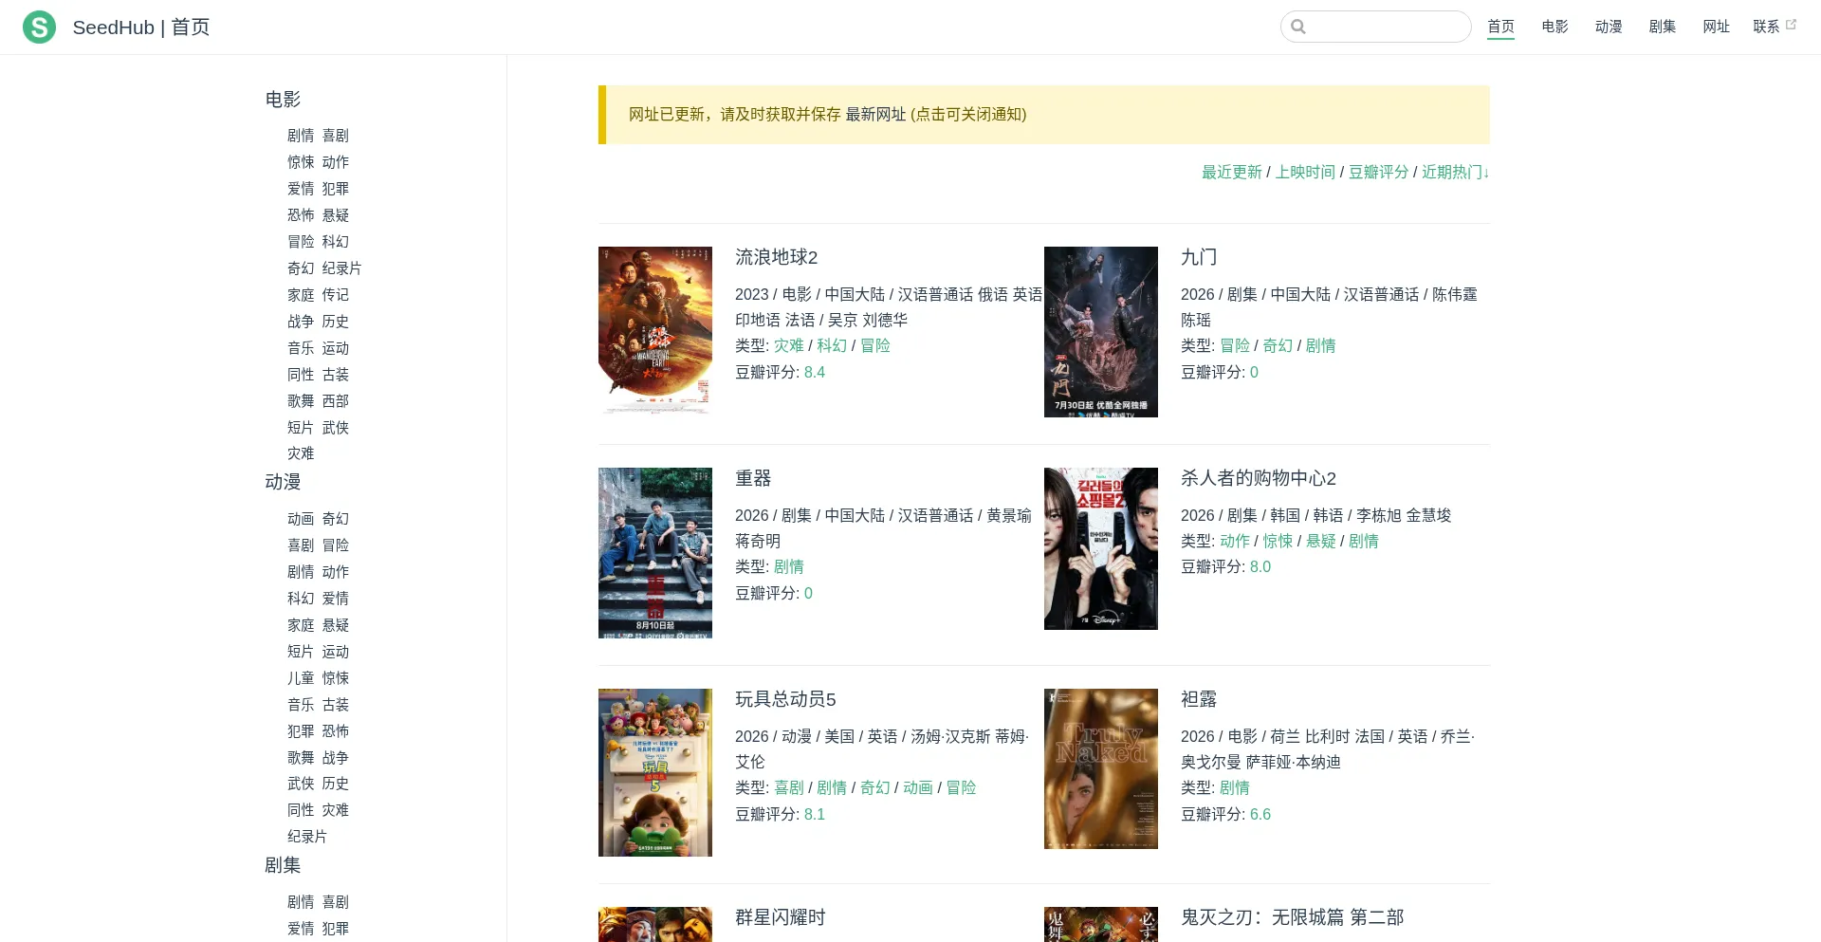Click the 8.4 豆瓣评分 of 流浪地球2

815,373
